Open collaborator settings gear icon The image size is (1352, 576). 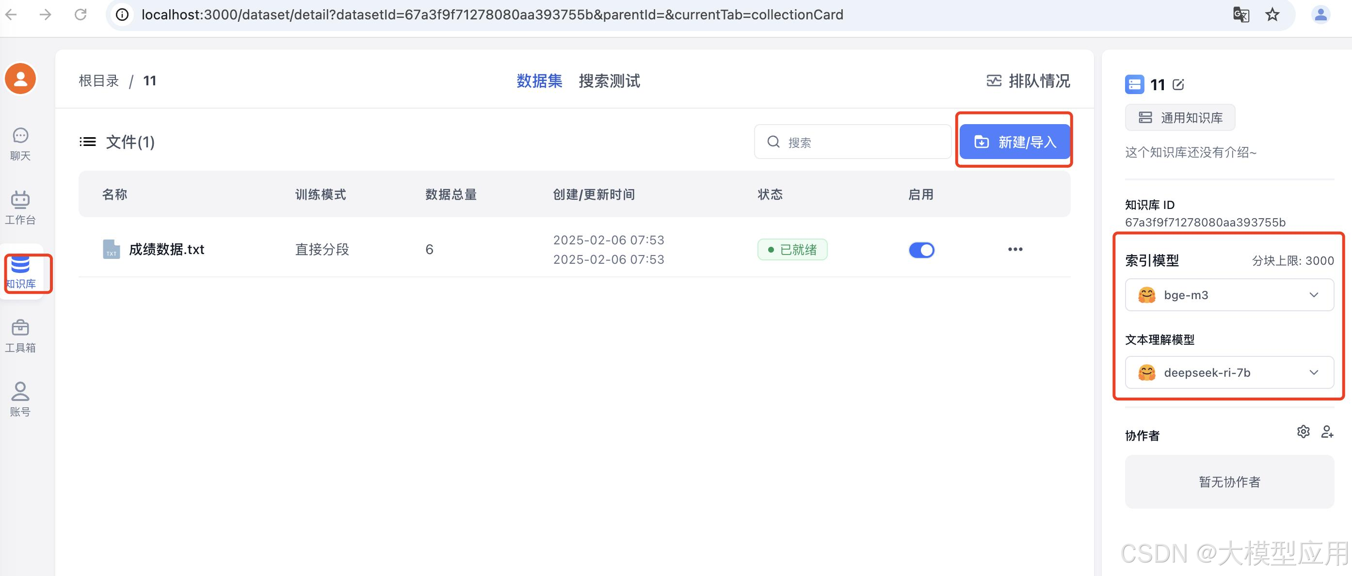pyautogui.click(x=1304, y=432)
